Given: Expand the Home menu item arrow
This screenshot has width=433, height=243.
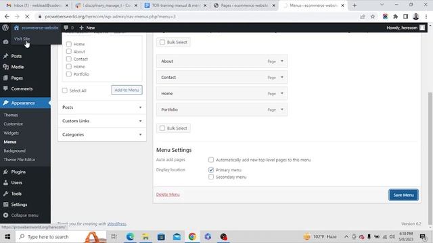Looking at the screenshot, I should tap(282, 93).
